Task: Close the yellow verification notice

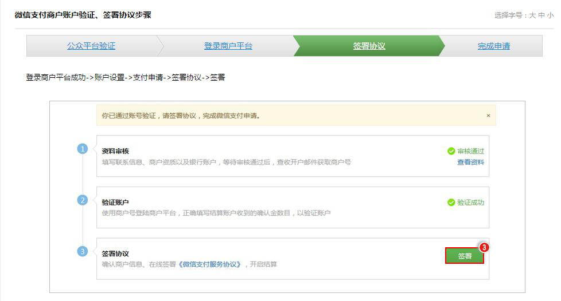Action: [488, 116]
